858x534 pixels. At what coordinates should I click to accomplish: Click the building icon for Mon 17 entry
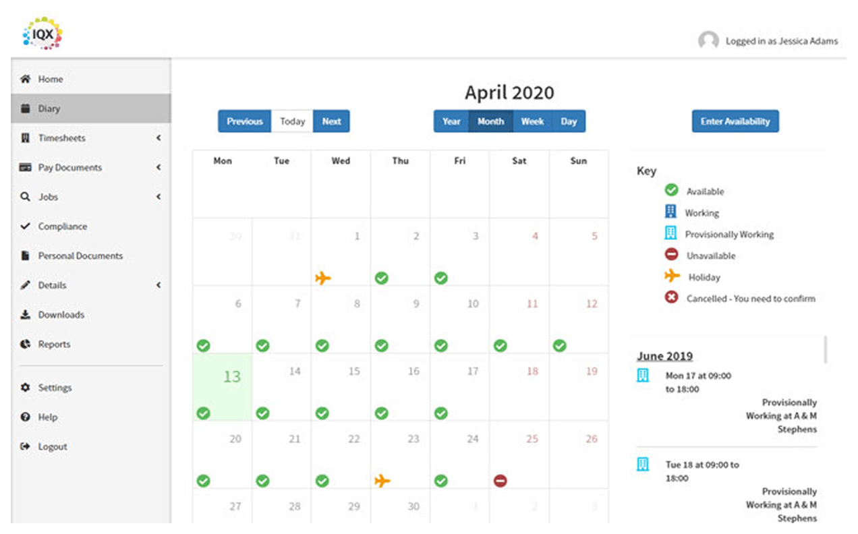643,376
